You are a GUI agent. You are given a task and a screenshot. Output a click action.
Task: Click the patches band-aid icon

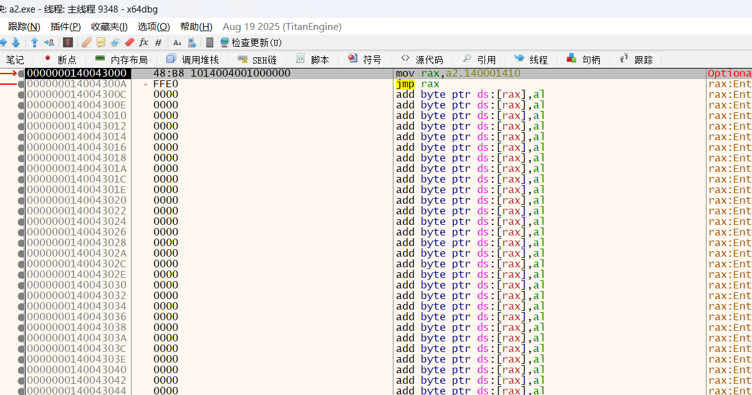click(x=87, y=42)
